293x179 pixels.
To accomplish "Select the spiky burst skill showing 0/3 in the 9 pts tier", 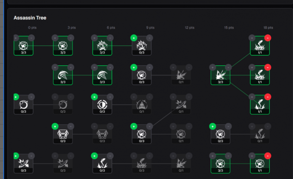I will tap(142, 45).
